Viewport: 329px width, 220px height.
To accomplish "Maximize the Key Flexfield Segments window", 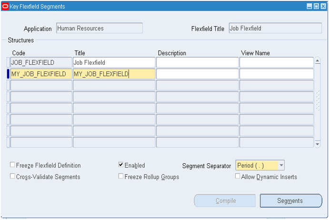I will 316,7.
